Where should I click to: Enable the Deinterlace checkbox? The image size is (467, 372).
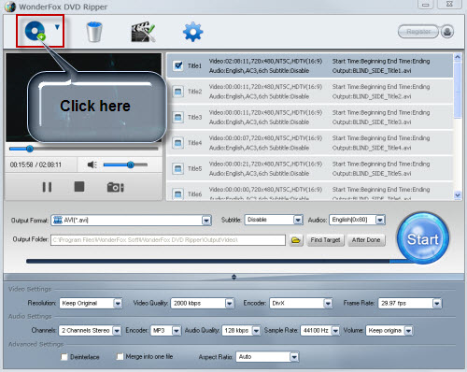pos(64,357)
